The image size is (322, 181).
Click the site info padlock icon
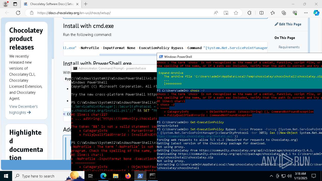click(32, 13)
